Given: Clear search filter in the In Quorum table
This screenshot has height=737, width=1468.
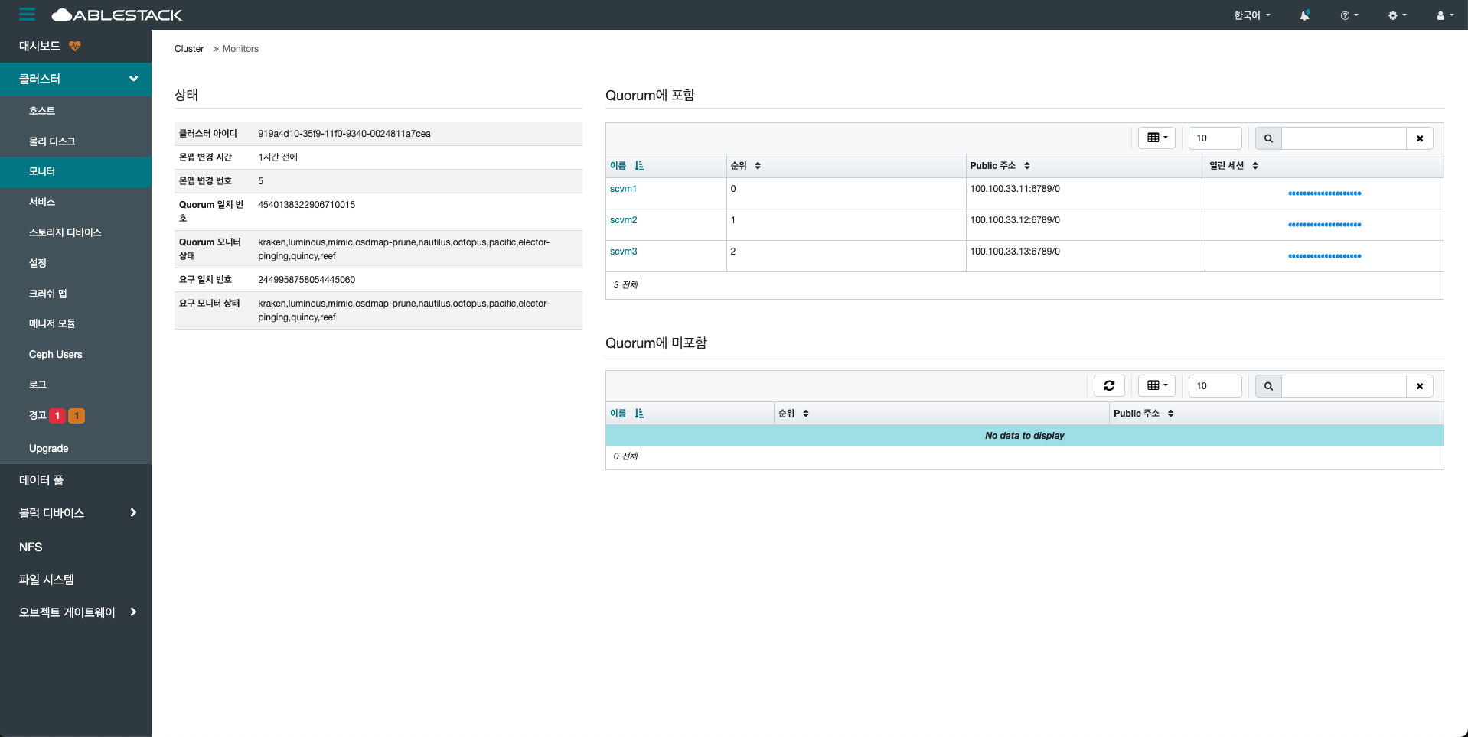Looking at the screenshot, I should (x=1419, y=138).
